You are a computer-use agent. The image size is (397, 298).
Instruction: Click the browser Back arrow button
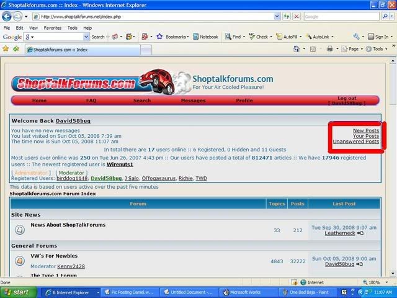[7, 16]
